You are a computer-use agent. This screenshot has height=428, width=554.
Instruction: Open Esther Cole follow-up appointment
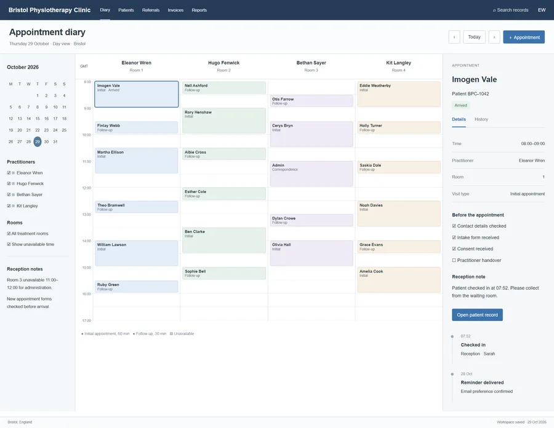[224, 194]
